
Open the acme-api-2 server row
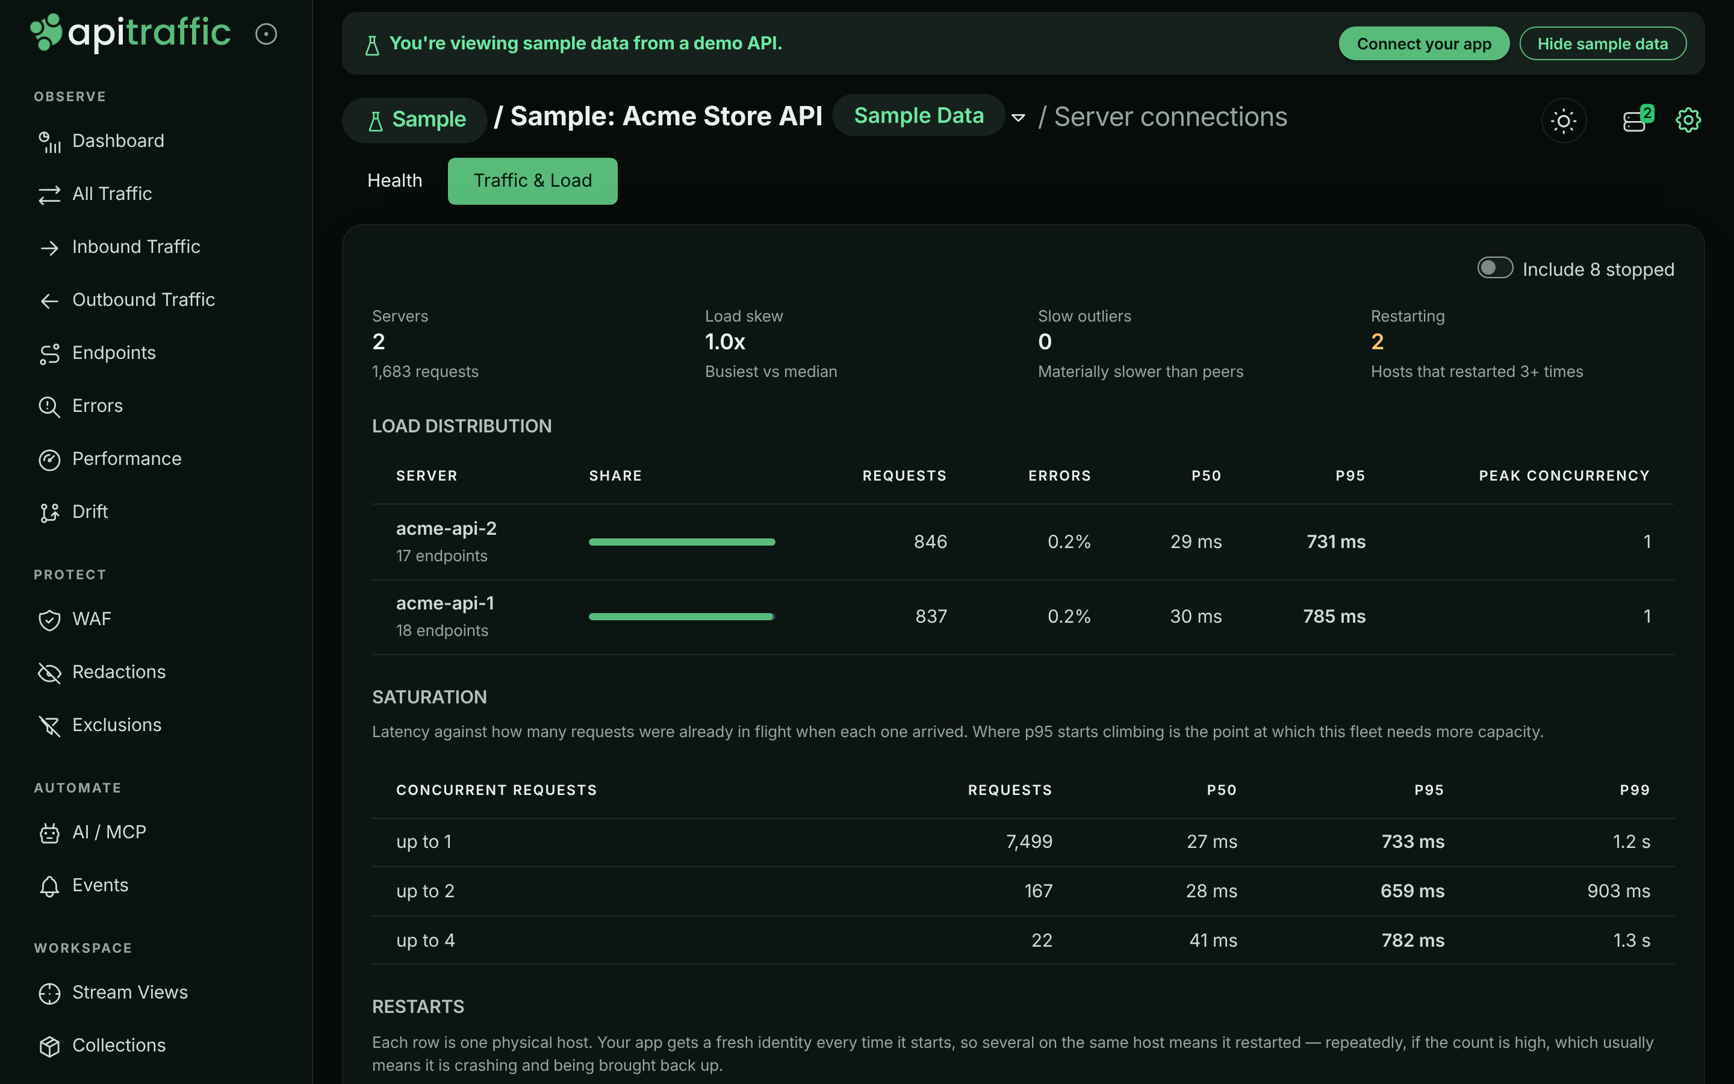click(x=1023, y=542)
